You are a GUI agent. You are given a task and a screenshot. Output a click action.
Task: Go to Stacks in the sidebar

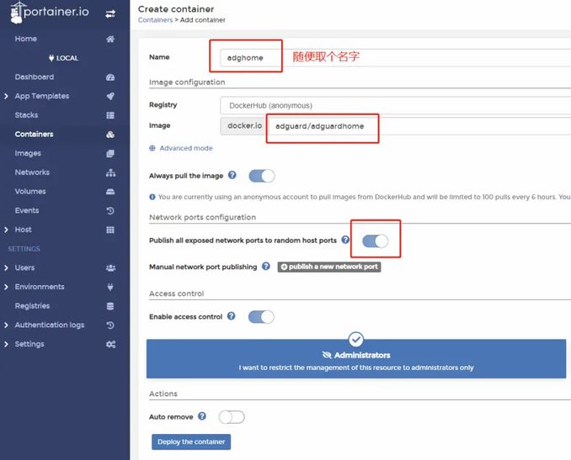(26, 115)
